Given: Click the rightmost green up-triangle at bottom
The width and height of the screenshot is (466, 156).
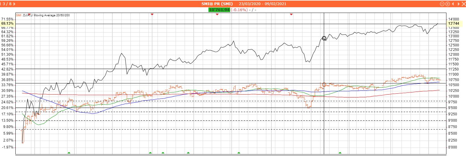Looking at the screenshot, I should pyautogui.click(x=340, y=153).
